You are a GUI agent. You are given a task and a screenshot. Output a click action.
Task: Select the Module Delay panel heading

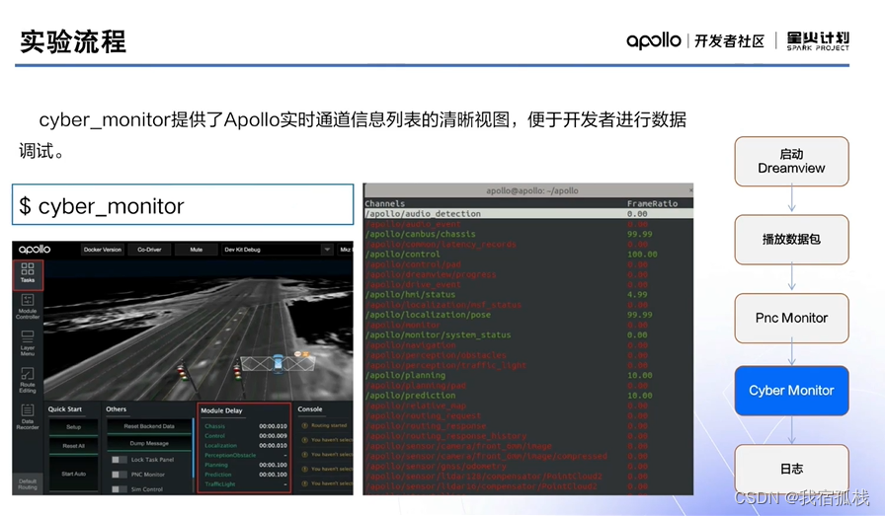click(x=221, y=410)
